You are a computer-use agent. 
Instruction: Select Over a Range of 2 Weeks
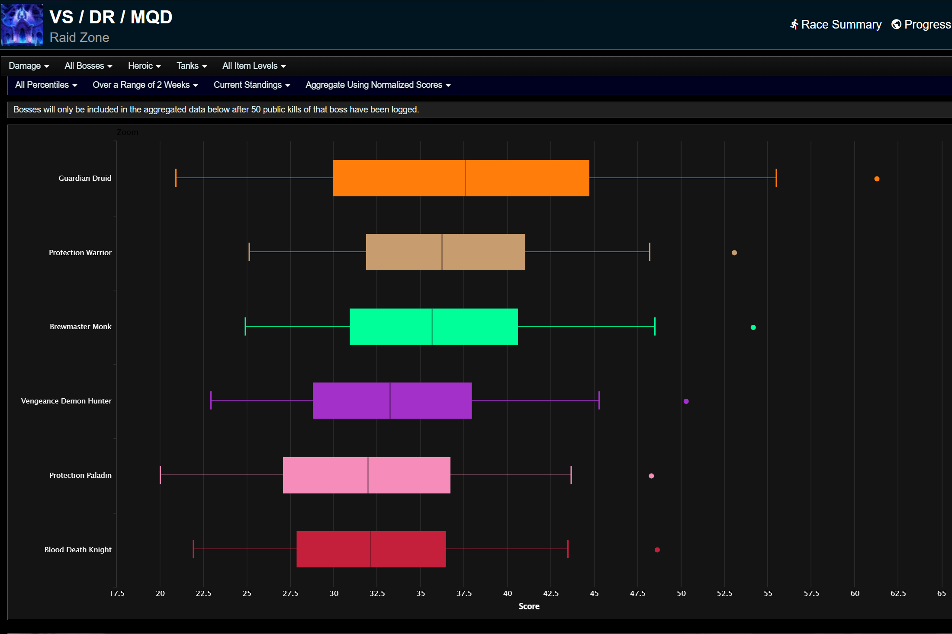(145, 85)
